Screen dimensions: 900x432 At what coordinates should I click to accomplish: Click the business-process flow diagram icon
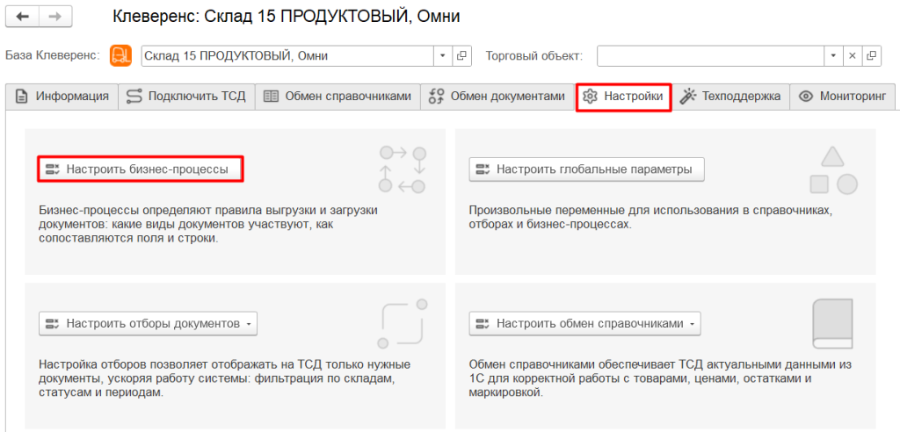pyautogui.click(x=402, y=169)
